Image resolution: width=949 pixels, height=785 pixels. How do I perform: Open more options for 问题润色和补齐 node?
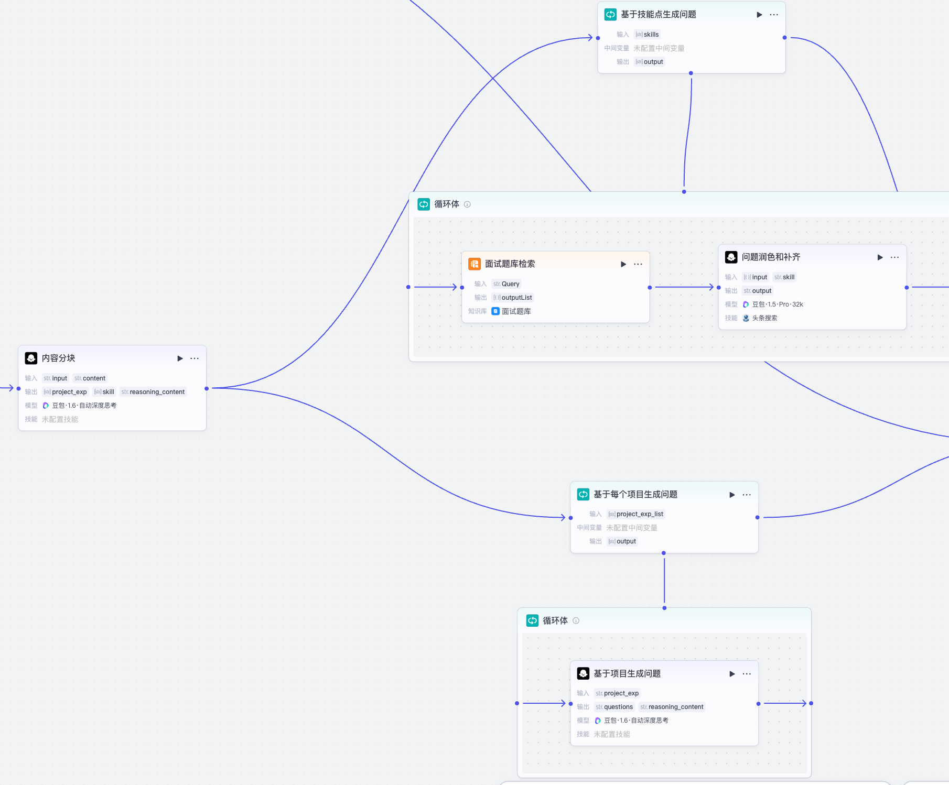pyautogui.click(x=895, y=257)
